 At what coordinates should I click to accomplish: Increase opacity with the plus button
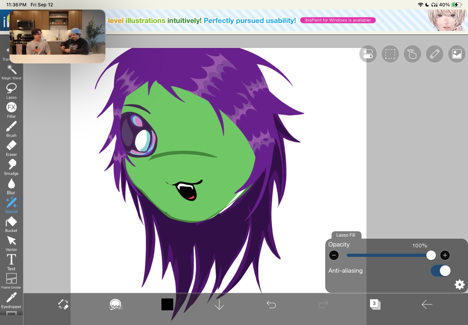[445, 255]
